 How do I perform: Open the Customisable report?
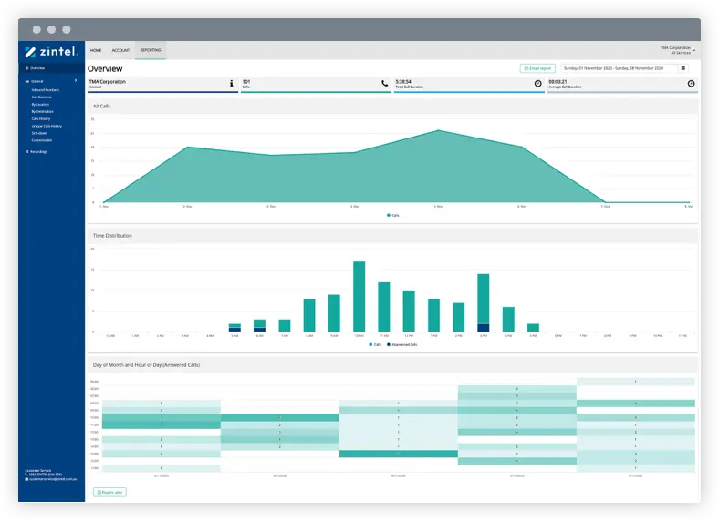(41, 140)
